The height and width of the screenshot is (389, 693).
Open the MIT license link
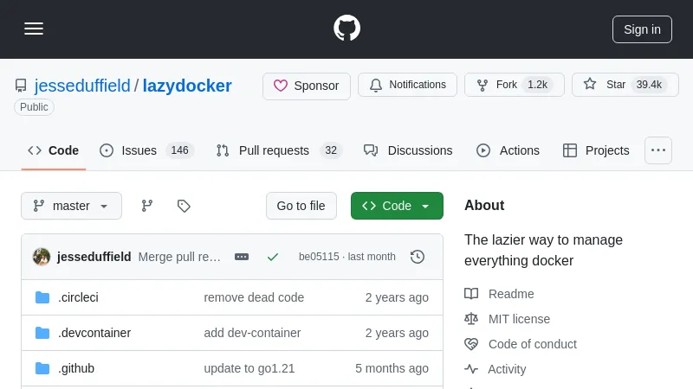pyautogui.click(x=519, y=319)
